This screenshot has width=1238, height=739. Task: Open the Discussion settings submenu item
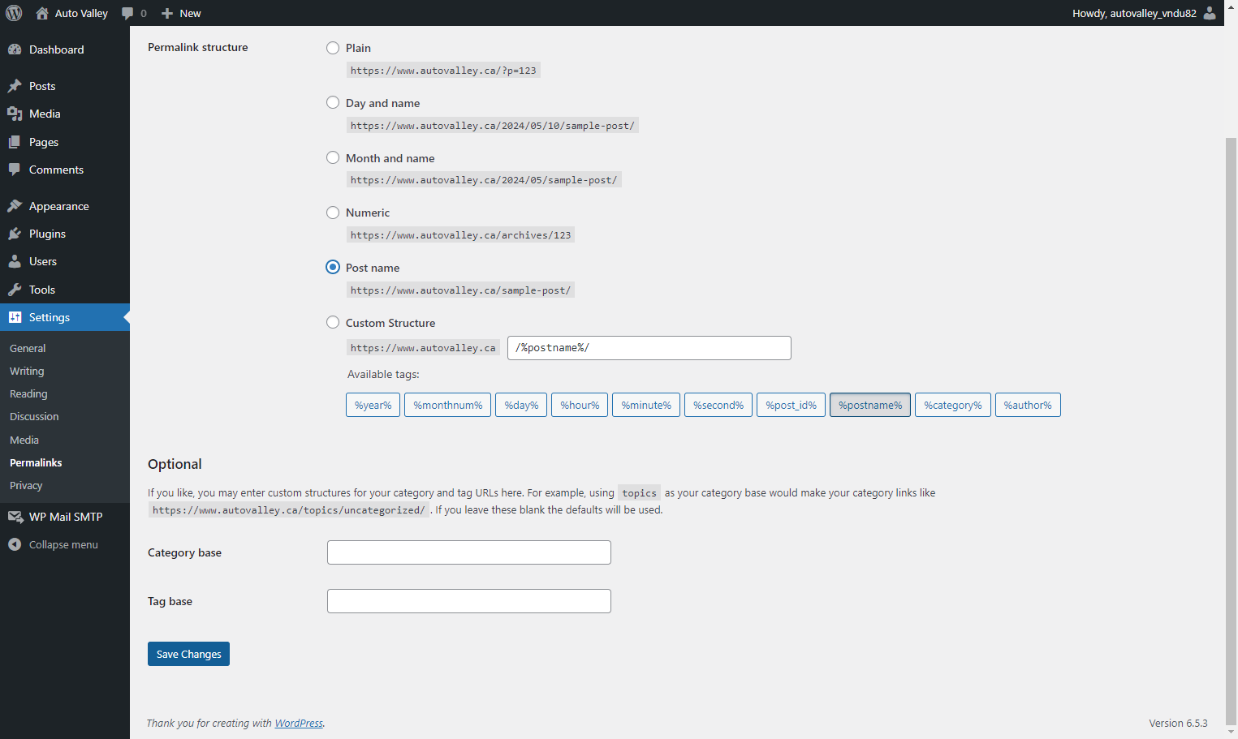click(34, 416)
